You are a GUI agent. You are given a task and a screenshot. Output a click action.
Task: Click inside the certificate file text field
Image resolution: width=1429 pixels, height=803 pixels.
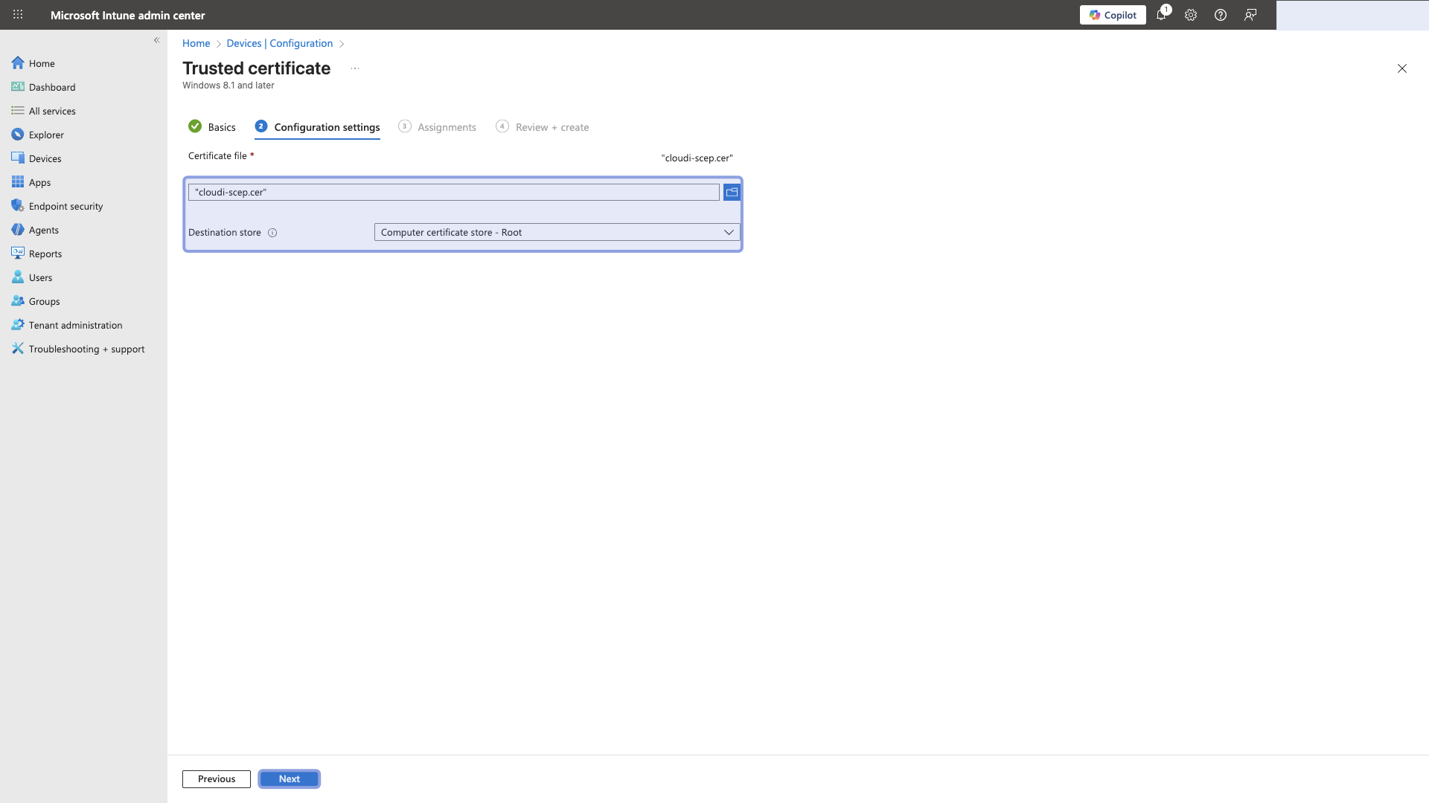[454, 192]
